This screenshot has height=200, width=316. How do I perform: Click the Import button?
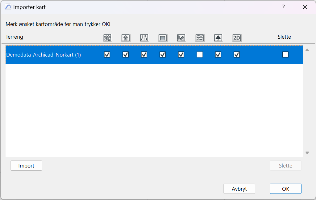[27, 165]
